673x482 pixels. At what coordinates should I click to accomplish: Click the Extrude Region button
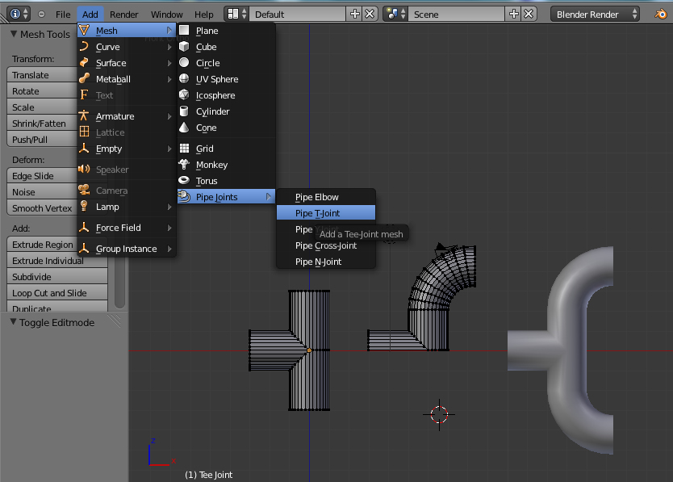pos(43,245)
